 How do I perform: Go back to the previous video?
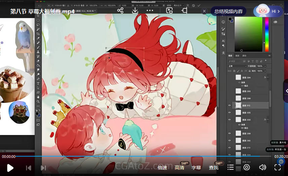point(29,168)
